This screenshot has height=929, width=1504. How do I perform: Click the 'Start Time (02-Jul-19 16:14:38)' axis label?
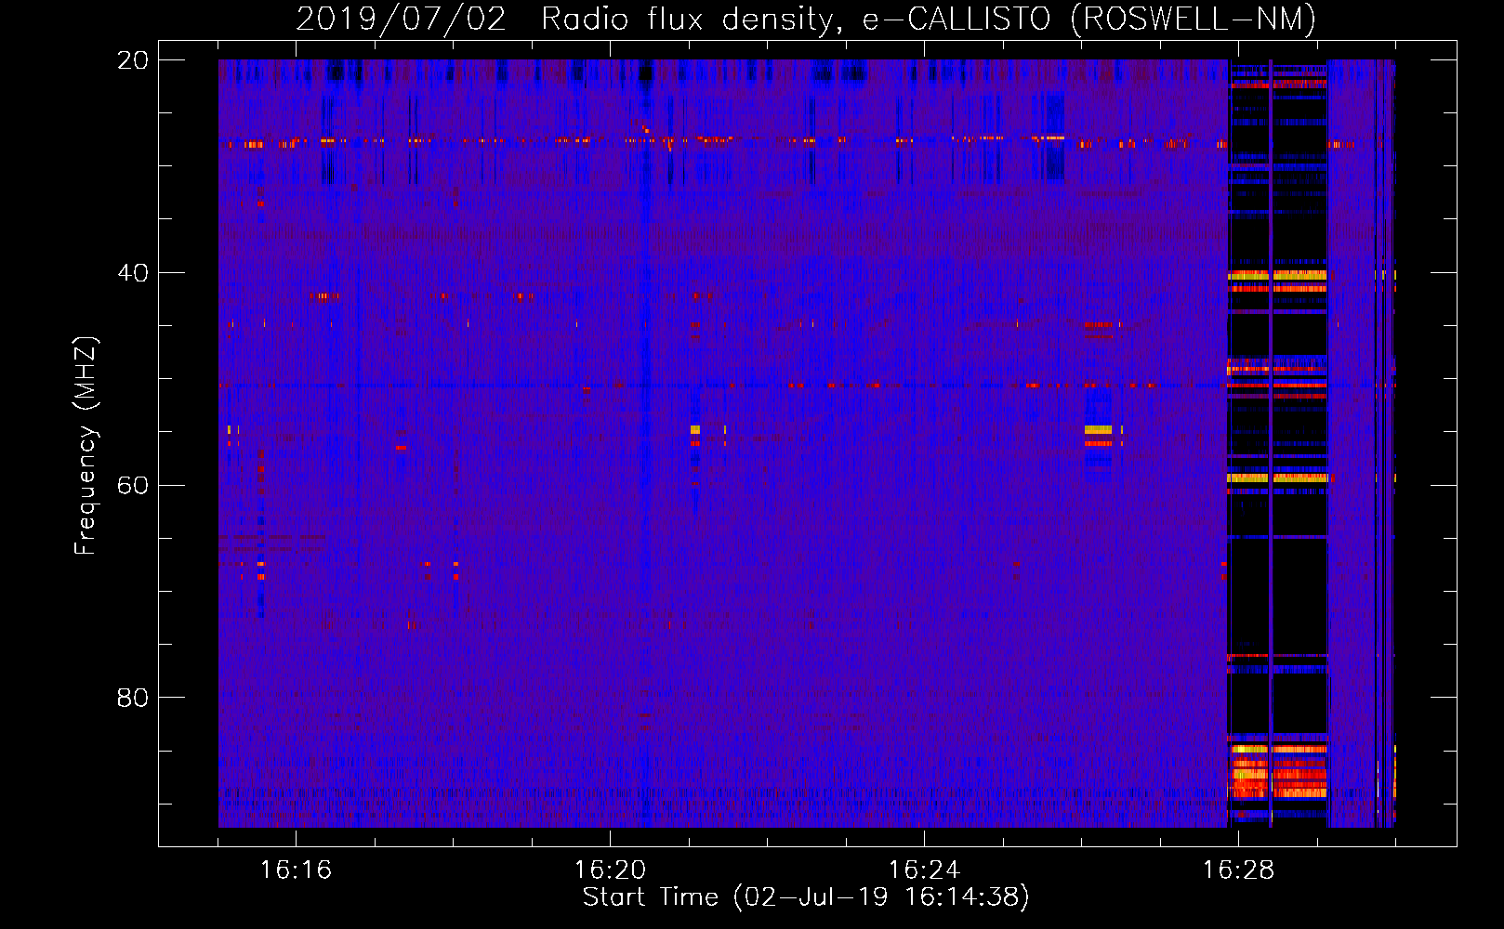[x=806, y=897]
